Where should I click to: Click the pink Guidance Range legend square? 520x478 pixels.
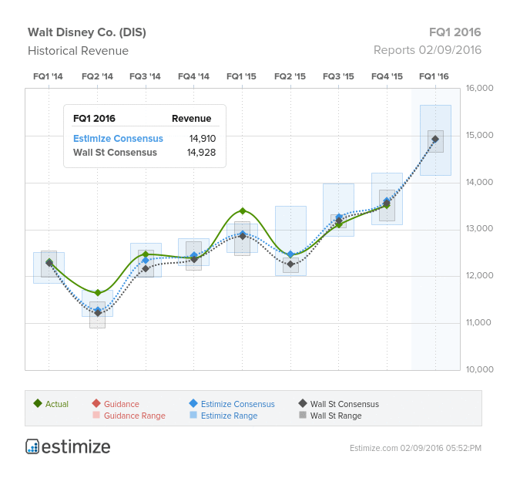coord(96,415)
